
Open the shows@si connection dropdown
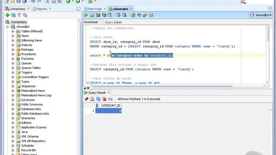pos(260,15)
